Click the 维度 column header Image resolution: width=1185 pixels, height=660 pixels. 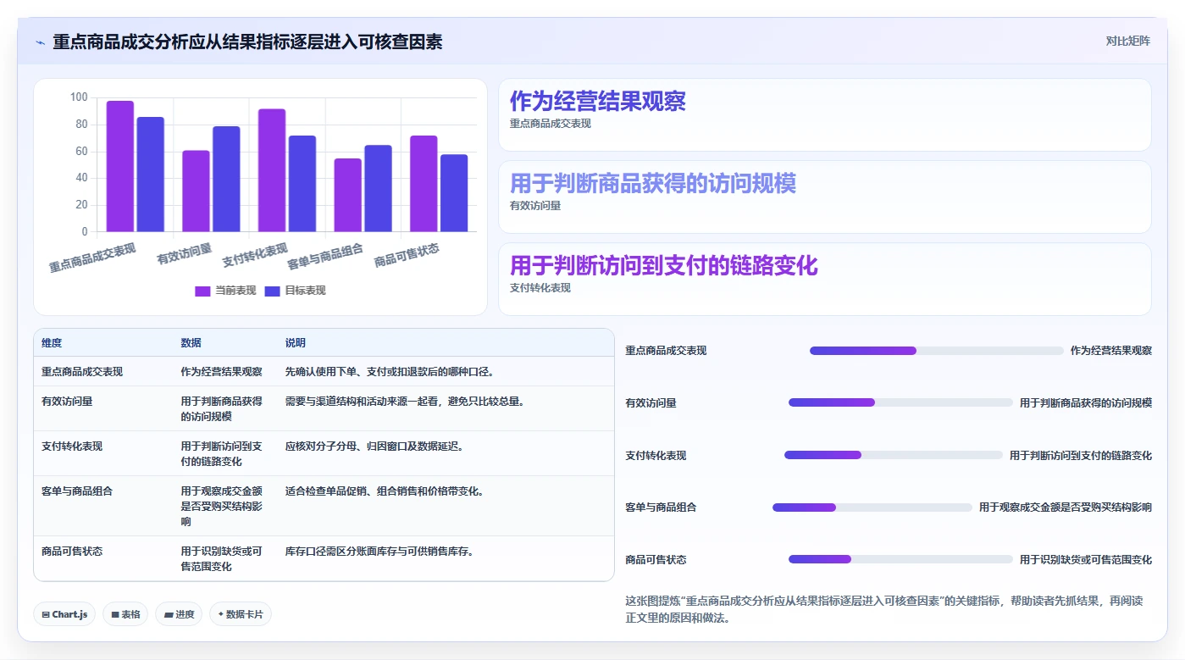[x=52, y=343]
